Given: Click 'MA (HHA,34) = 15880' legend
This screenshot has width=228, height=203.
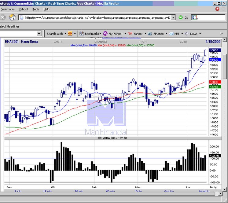Looking at the screenshot, I should [112, 45].
